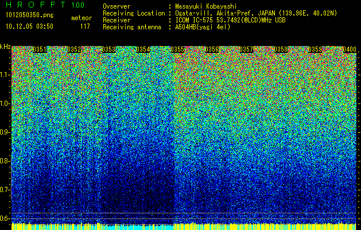The width and height of the screenshot is (361, 230).
Task: Click the 1.1 frequency axis label
Action: [x=5, y=75]
